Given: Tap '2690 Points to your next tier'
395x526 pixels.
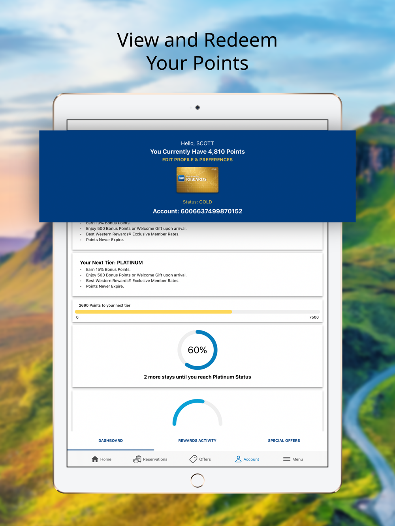Looking at the screenshot, I should pyautogui.click(x=105, y=306).
